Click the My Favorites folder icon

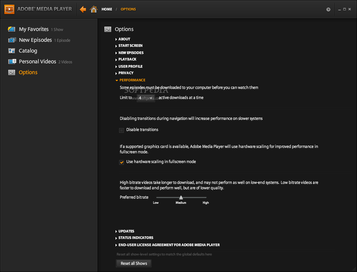(12, 29)
